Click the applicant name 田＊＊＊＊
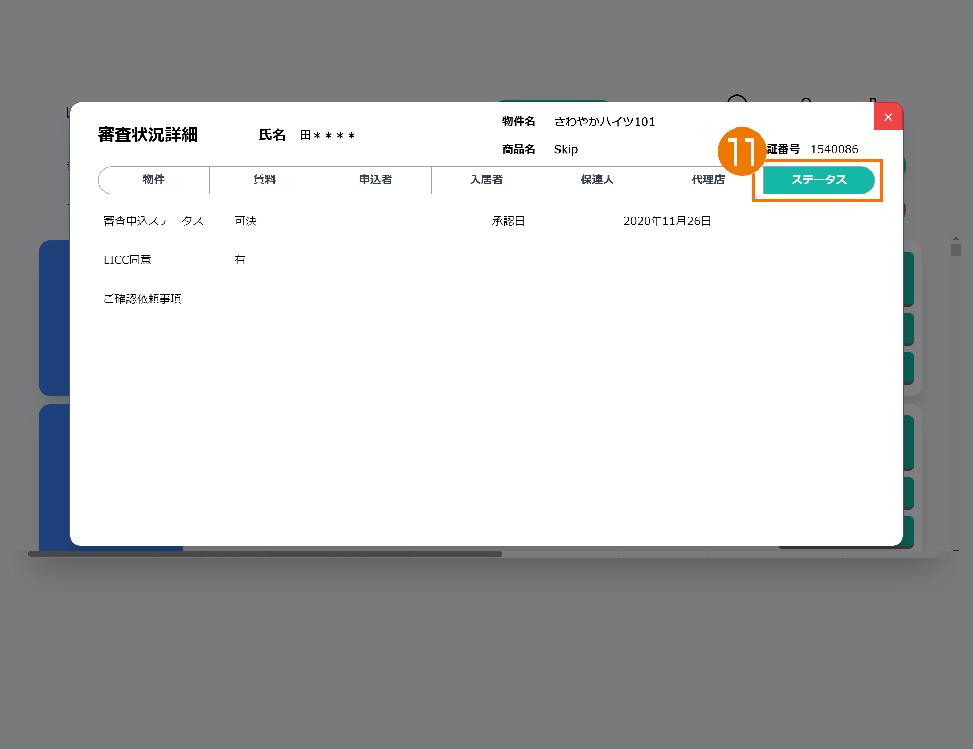Image resolution: width=973 pixels, height=749 pixels. (x=327, y=135)
